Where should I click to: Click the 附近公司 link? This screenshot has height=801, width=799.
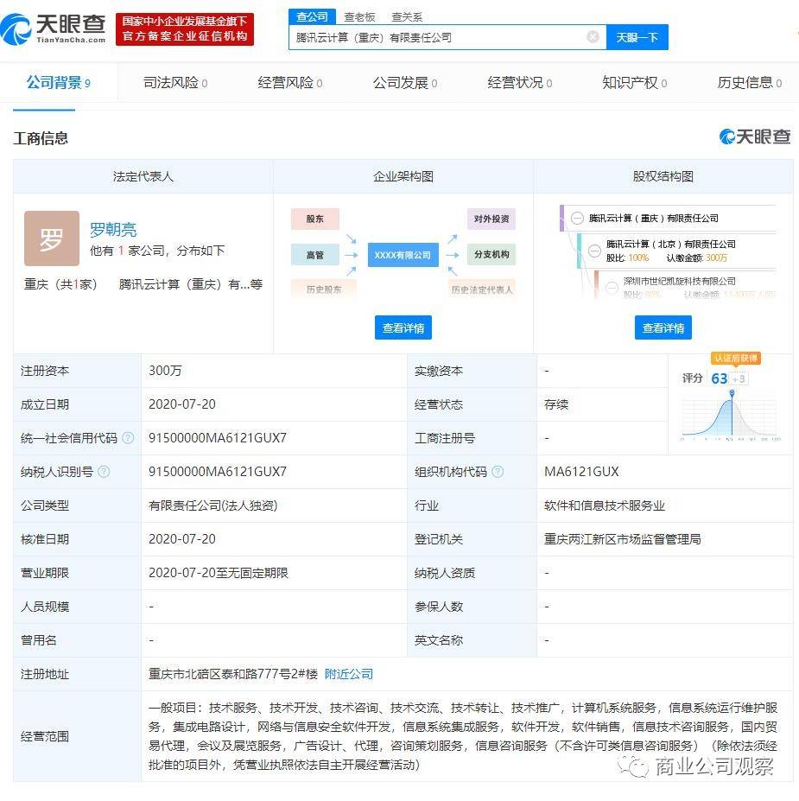tap(349, 674)
